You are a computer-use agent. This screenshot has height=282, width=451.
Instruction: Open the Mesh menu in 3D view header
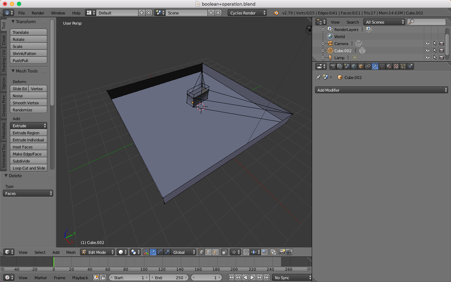[71, 252]
